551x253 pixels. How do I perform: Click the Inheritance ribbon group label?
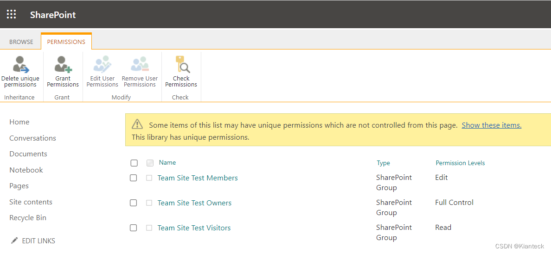tap(19, 98)
